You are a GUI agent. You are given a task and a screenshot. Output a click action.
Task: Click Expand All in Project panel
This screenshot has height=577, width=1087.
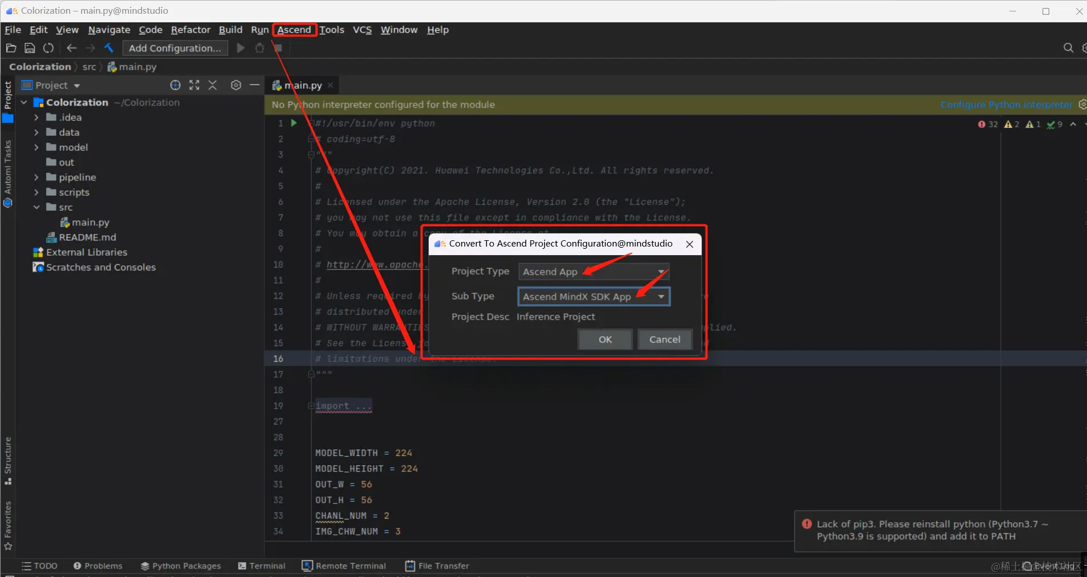click(x=194, y=85)
